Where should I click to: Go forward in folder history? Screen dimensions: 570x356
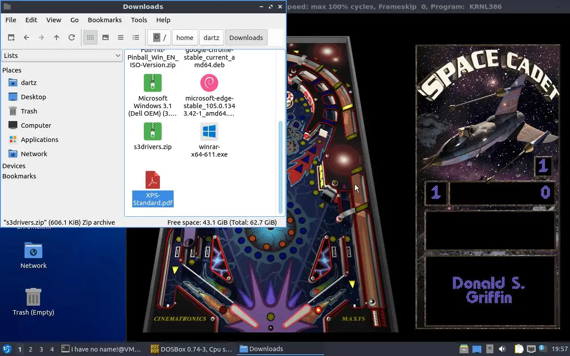point(41,38)
